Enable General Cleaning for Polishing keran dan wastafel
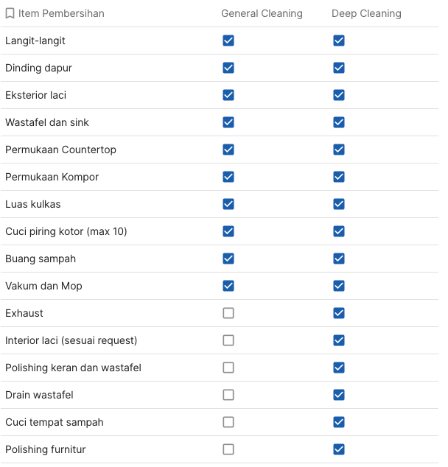 228,368
